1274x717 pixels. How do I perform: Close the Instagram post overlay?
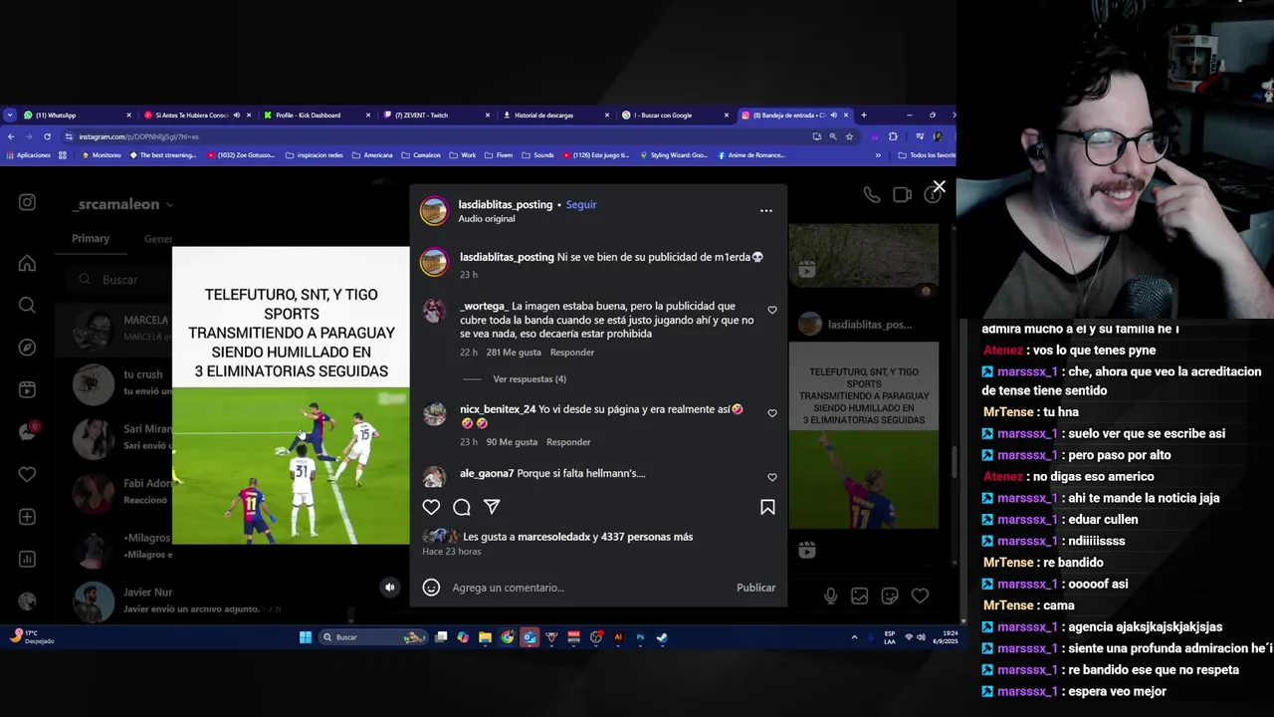point(939,186)
